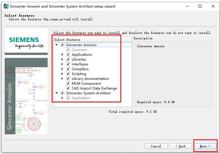Toggle the Simcenter System Architect checkbox
Screen dimensions: 220x154
62,93
